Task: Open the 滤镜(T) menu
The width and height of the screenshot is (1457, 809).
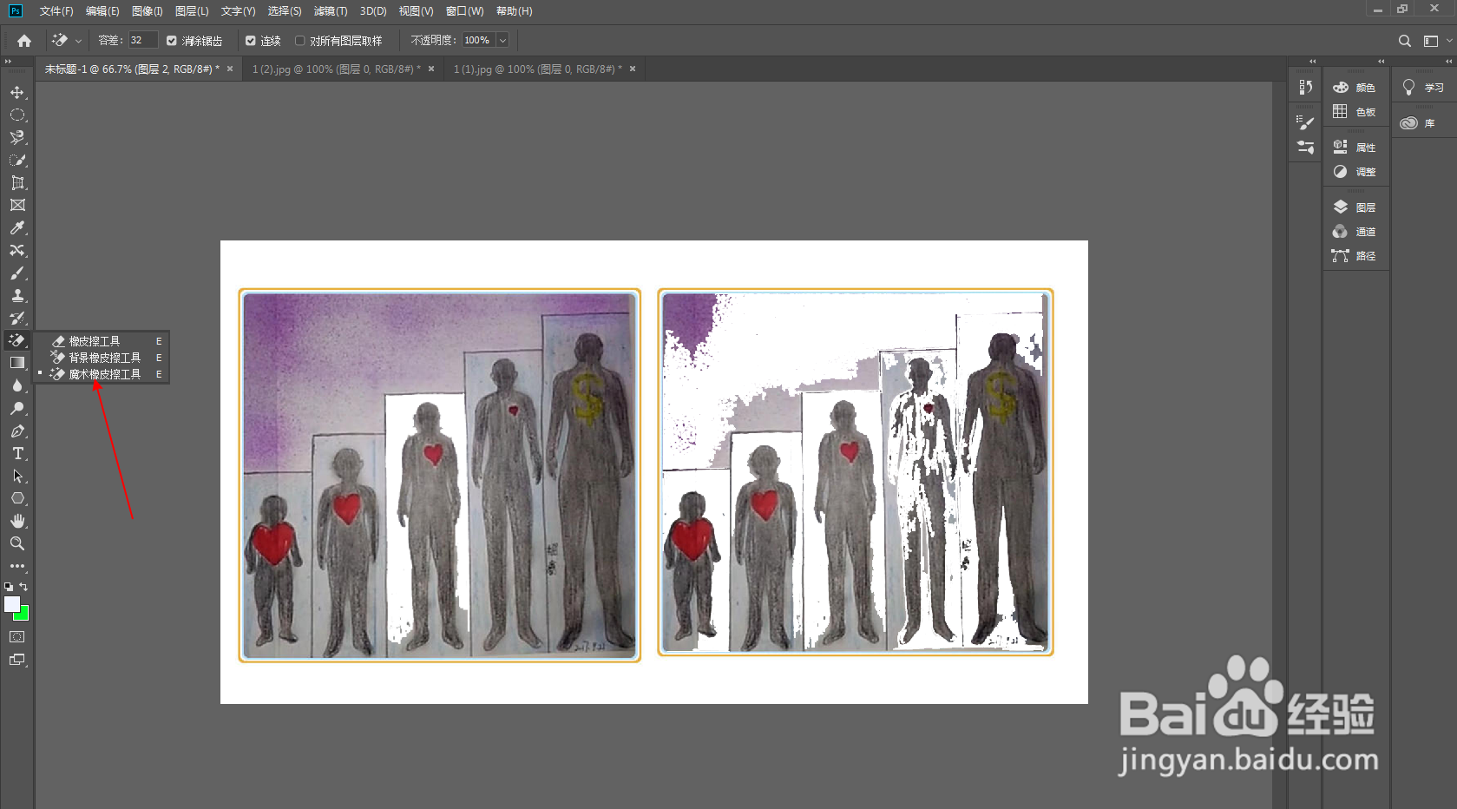Action: [331, 11]
